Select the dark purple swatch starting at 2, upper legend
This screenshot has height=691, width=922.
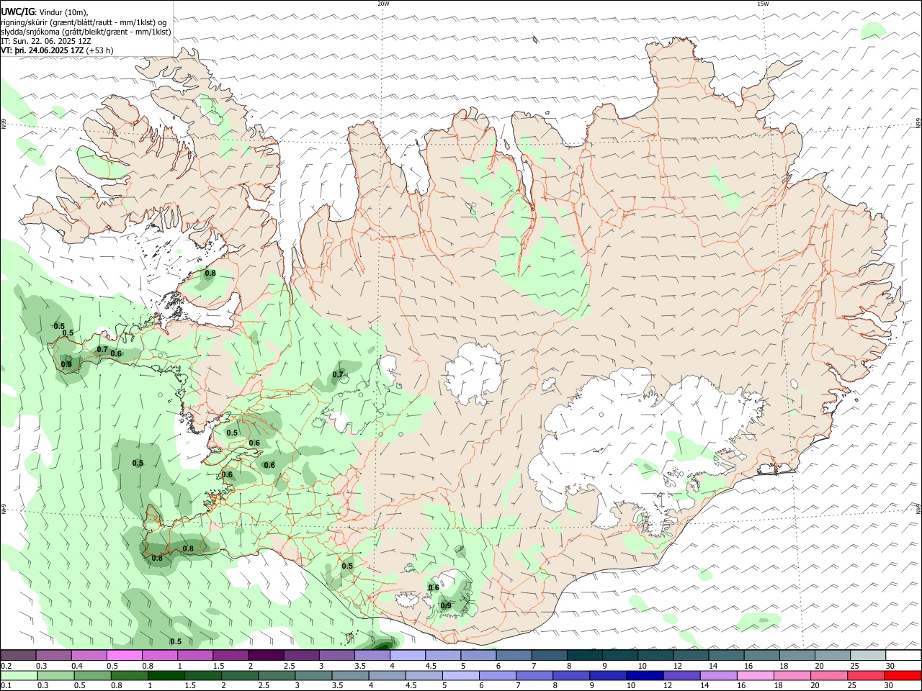[x=266, y=656]
